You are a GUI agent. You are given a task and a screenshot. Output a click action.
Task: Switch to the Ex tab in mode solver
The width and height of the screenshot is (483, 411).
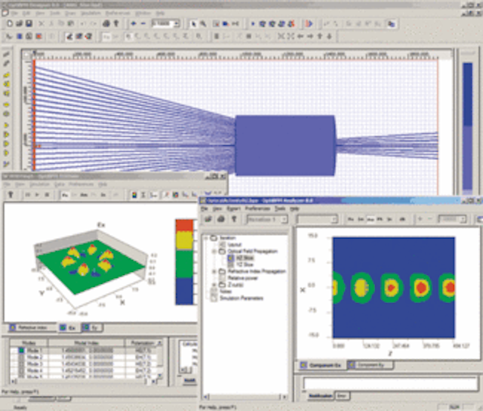pyautogui.click(x=69, y=328)
